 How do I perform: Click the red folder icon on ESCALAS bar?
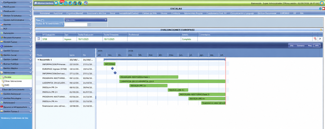pyautogui.click(x=323, y=9)
